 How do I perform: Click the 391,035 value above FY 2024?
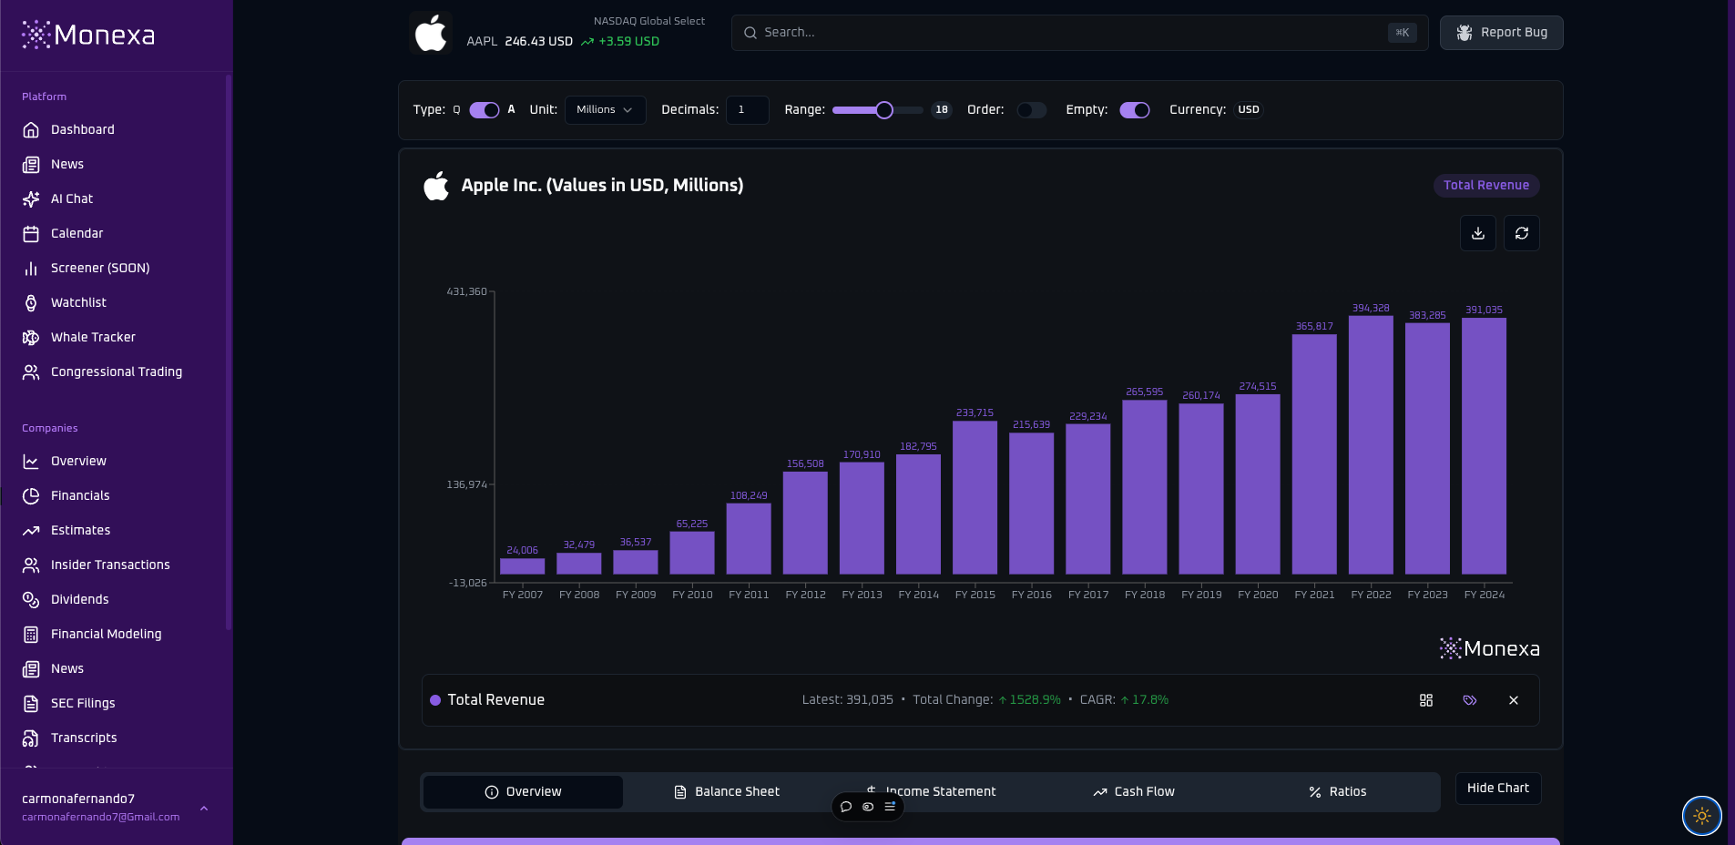click(x=1485, y=310)
